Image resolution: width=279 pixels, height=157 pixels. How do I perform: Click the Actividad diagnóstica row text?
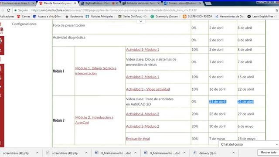point(69,38)
